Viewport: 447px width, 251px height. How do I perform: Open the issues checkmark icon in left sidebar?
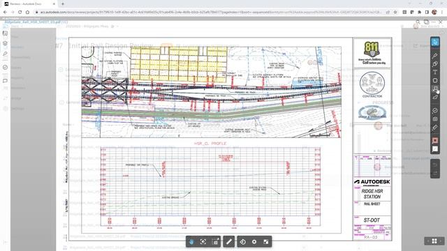point(5,68)
